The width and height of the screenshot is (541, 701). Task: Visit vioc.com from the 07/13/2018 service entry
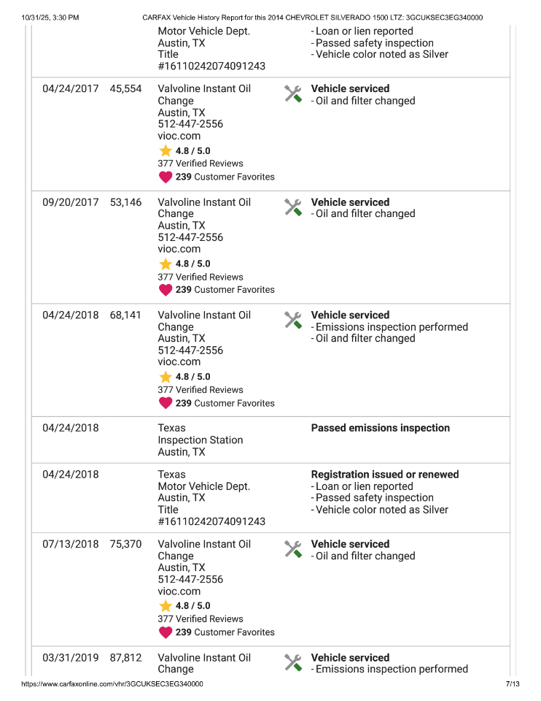(x=179, y=591)
